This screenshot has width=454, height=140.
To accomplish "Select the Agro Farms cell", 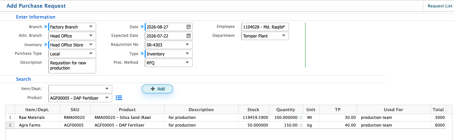I will (x=37, y=125).
